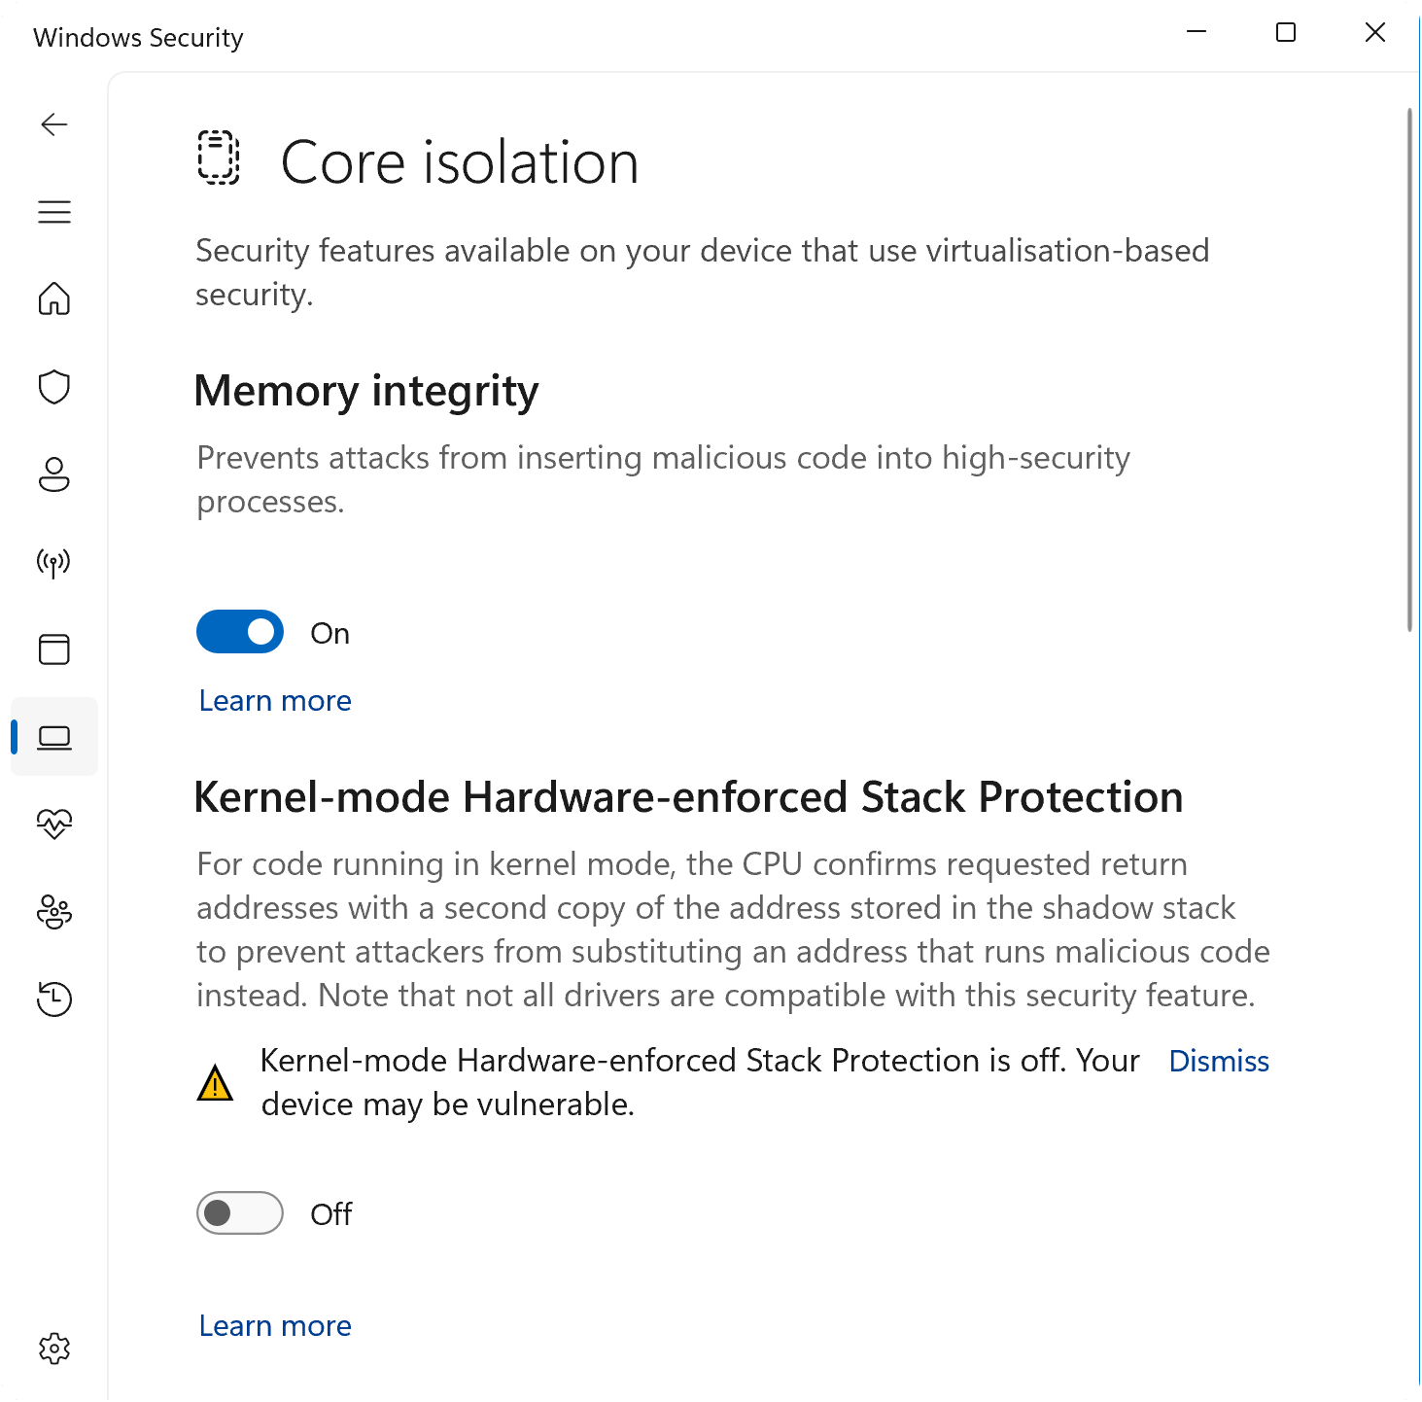Open Family options people icon

tap(54, 912)
